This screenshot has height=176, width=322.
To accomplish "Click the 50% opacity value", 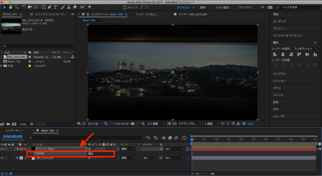I will [x=91, y=154].
